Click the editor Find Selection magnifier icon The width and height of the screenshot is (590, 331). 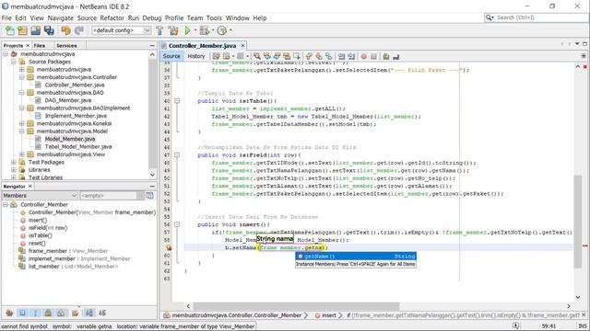click(x=257, y=56)
